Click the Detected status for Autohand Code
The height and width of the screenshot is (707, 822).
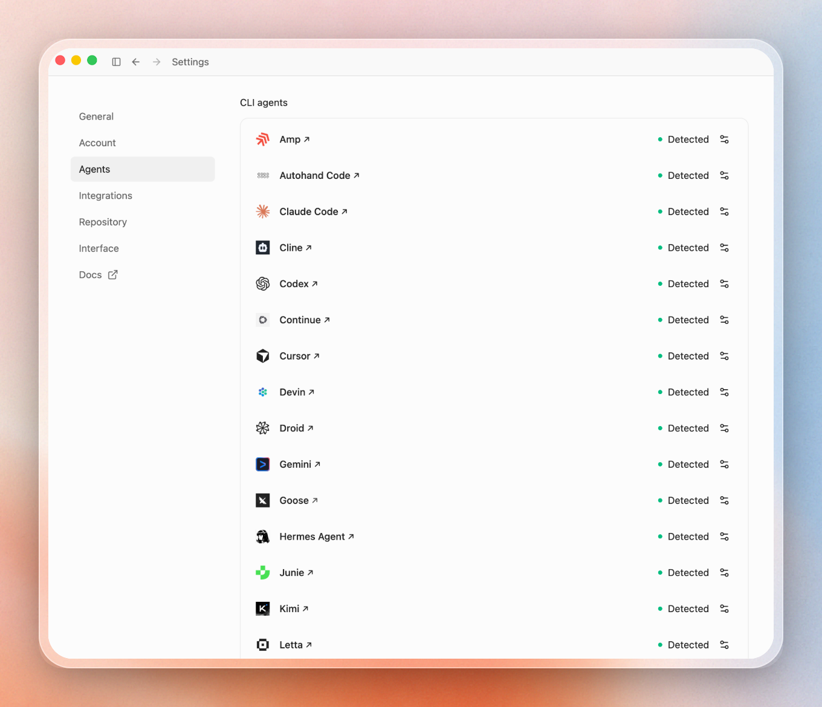point(683,176)
